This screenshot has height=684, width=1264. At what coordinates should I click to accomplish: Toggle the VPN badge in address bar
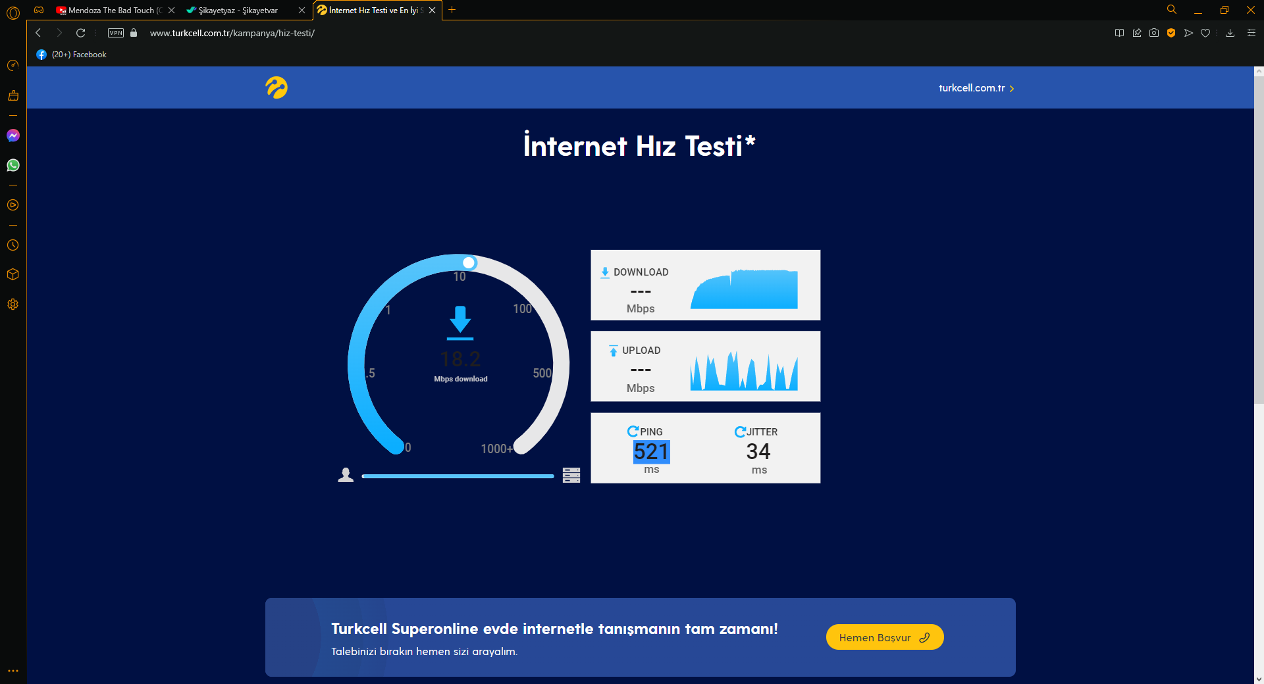click(x=116, y=33)
